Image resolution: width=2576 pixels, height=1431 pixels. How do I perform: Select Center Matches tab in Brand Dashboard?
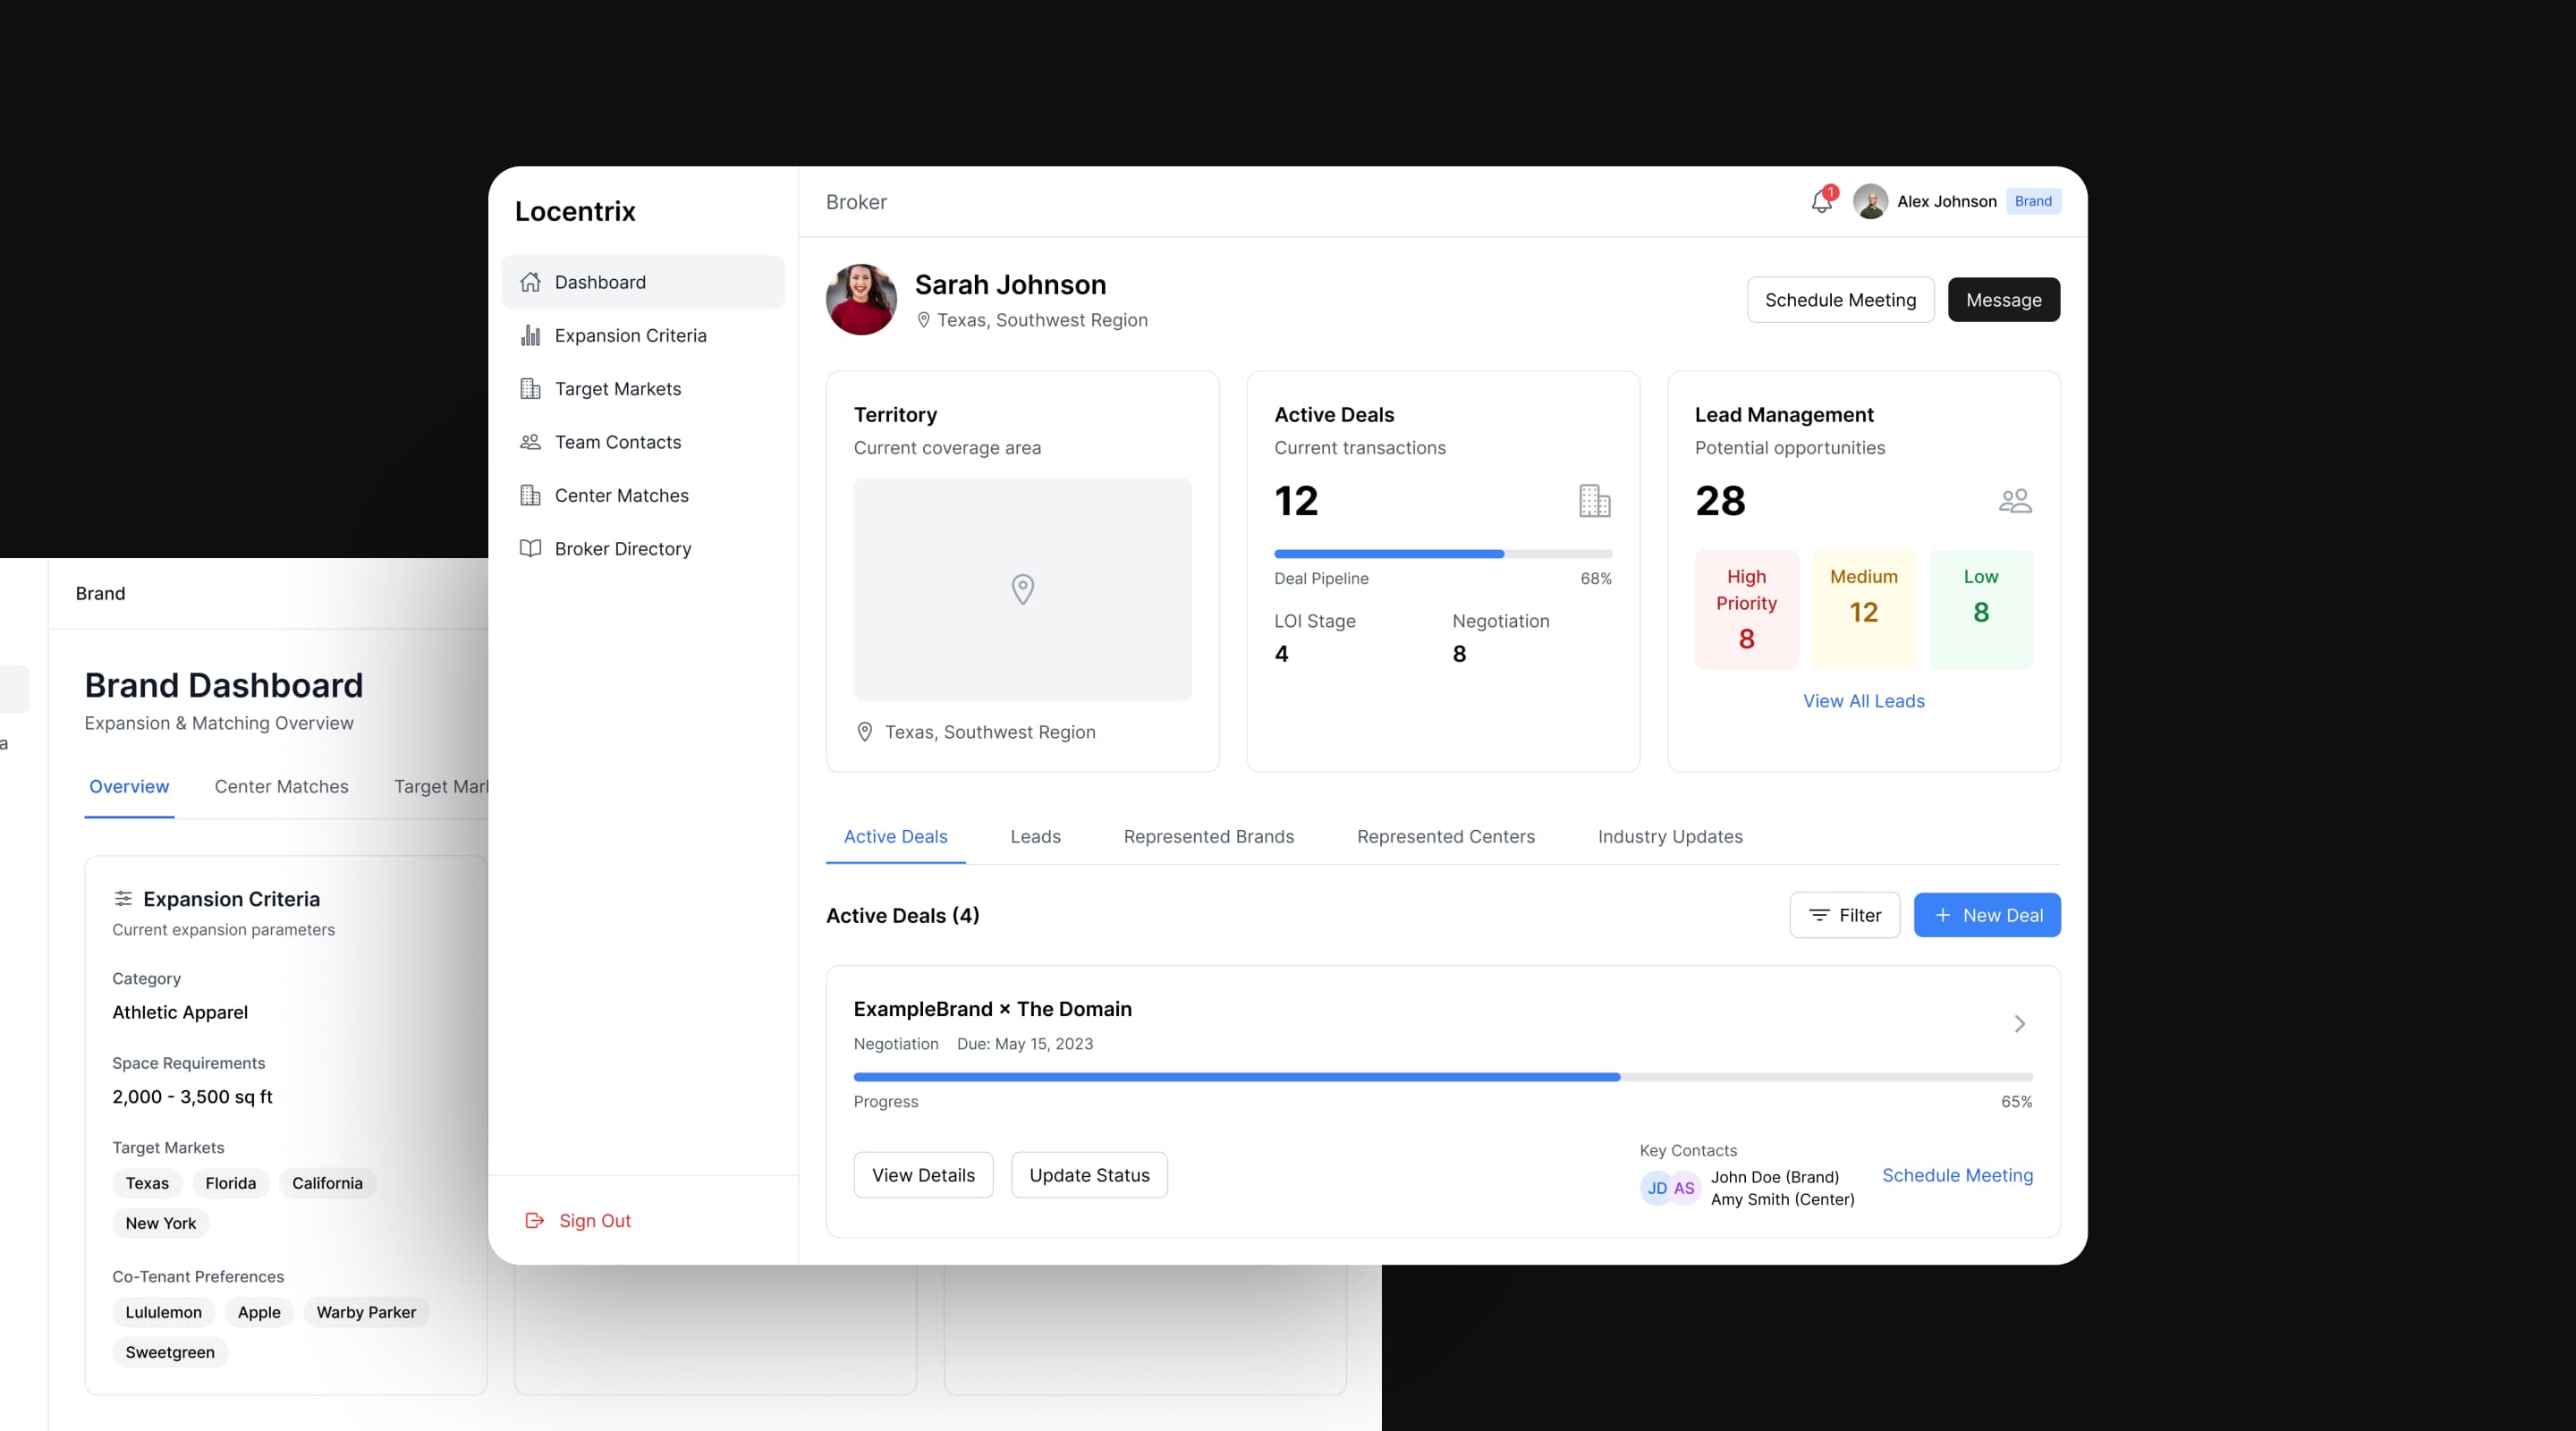[x=281, y=786]
